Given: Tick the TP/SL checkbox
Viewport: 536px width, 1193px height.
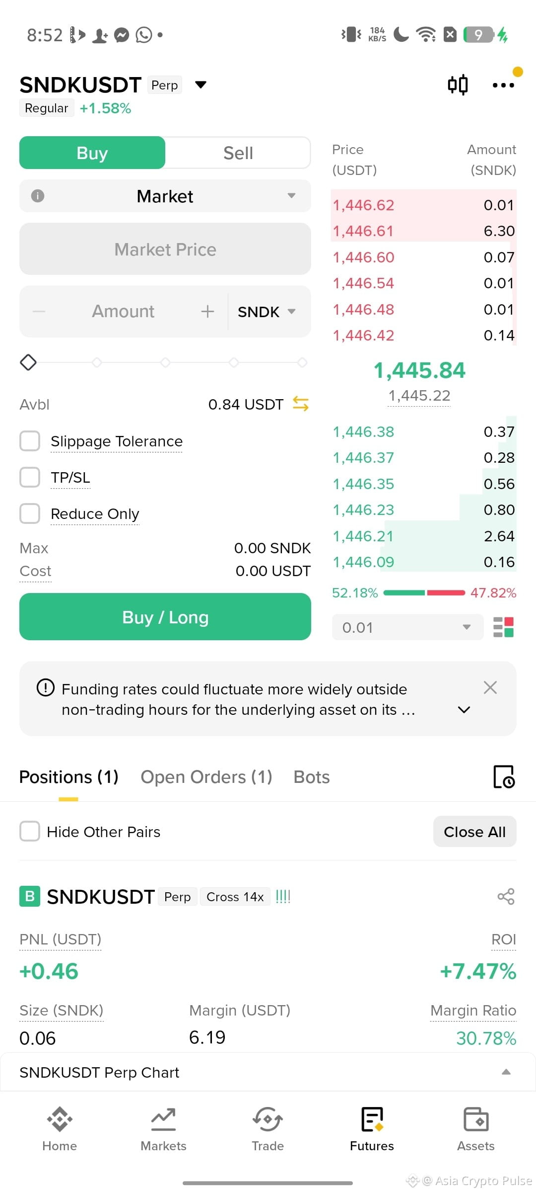Looking at the screenshot, I should pyautogui.click(x=30, y=477).
